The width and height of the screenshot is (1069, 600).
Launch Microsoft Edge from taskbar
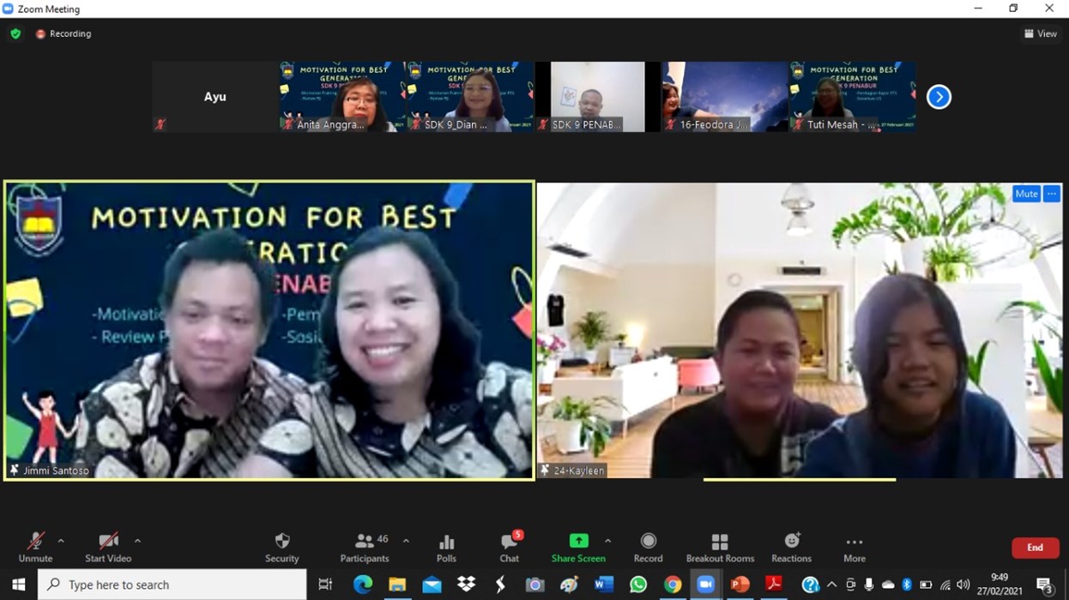tap(362, 585)
